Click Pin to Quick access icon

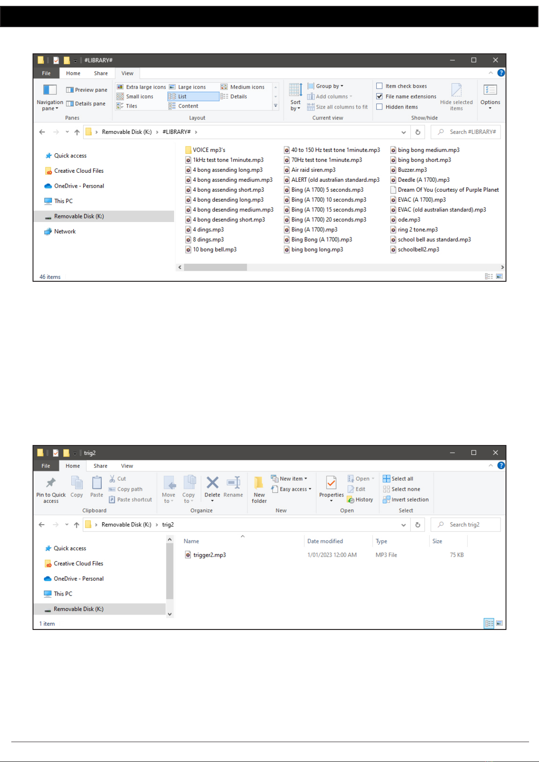coord(51,483)
